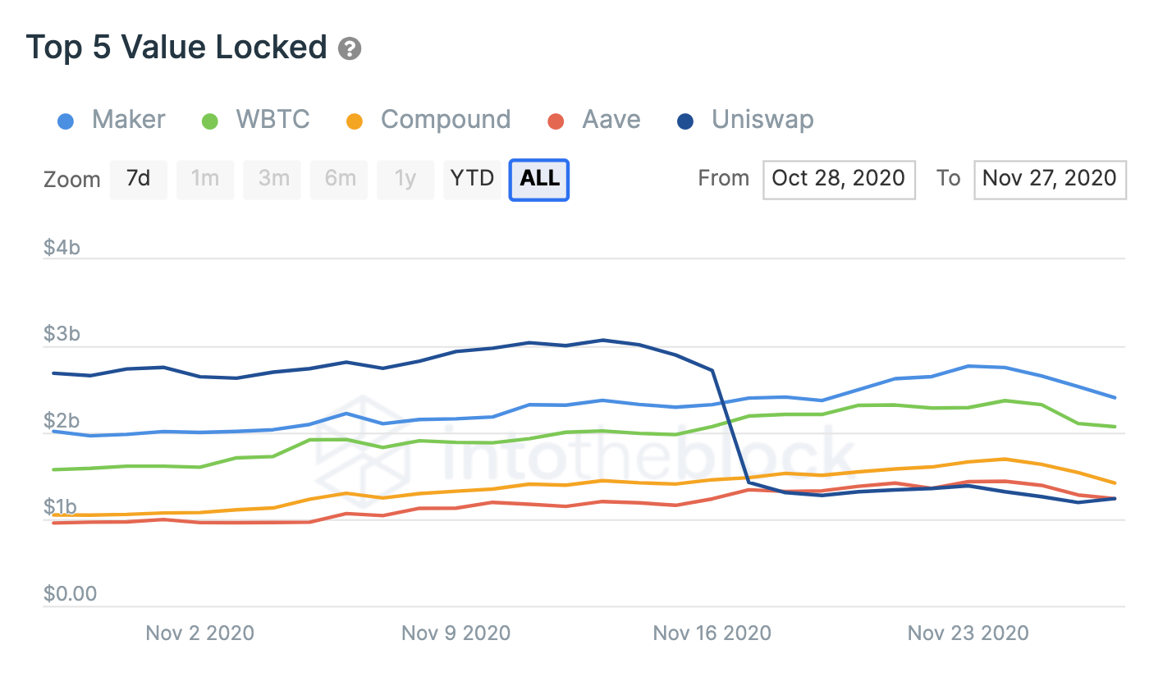Click the orange Compound legend dot

point(355,121)
